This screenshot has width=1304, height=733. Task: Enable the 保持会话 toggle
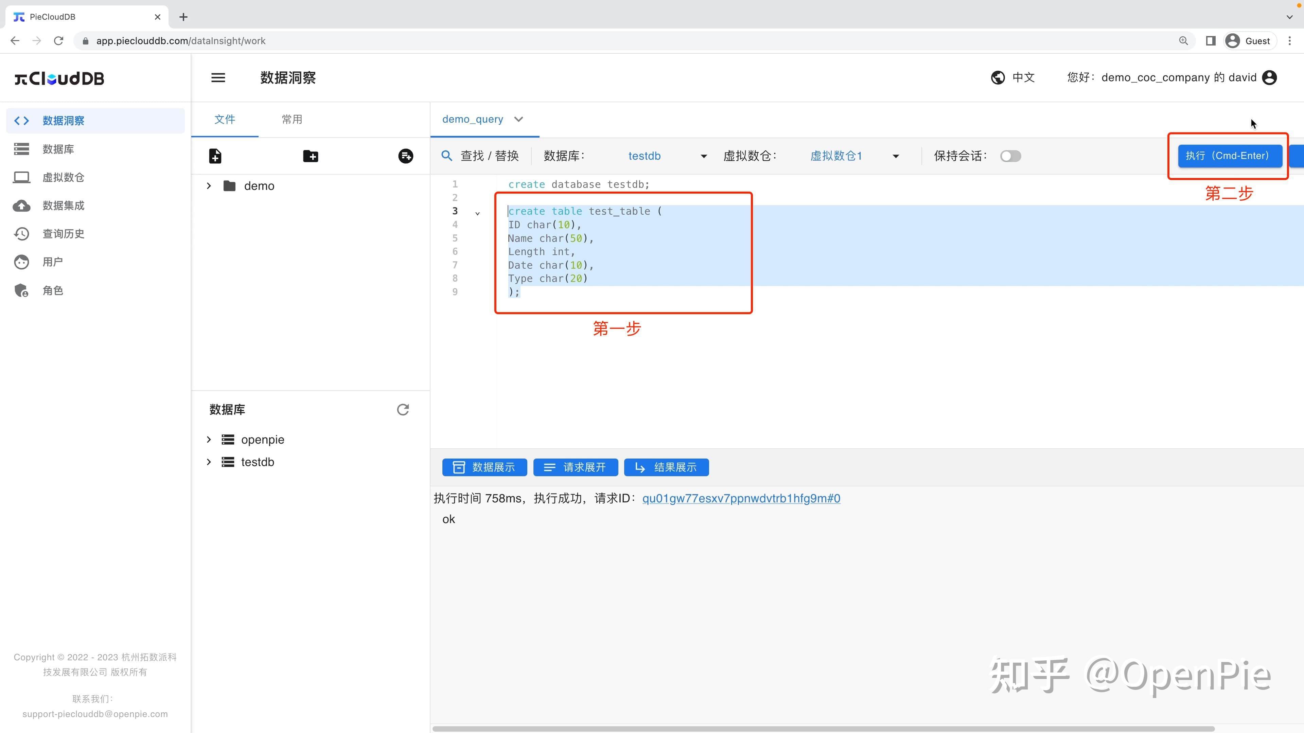1010,156
